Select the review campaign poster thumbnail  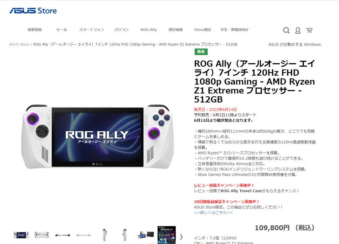pyautogui.click(x=167, y=235)
